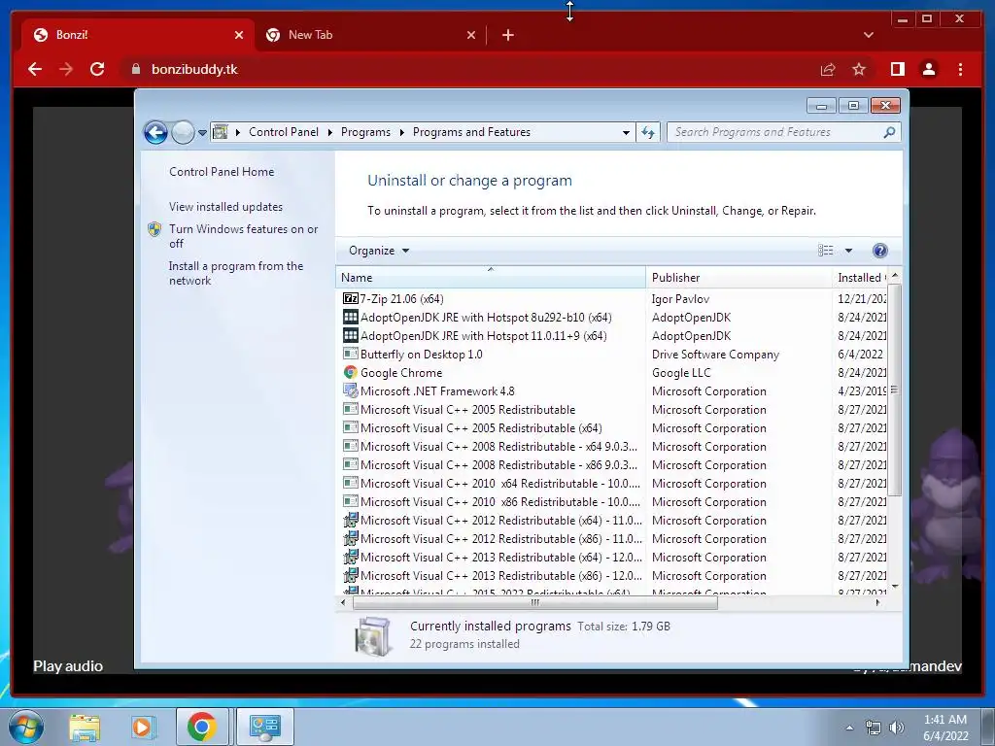The width and height of the screenshot is (995, 746).
Task: Click Play audio on the Bonzi page
Action: coord(68,666)
